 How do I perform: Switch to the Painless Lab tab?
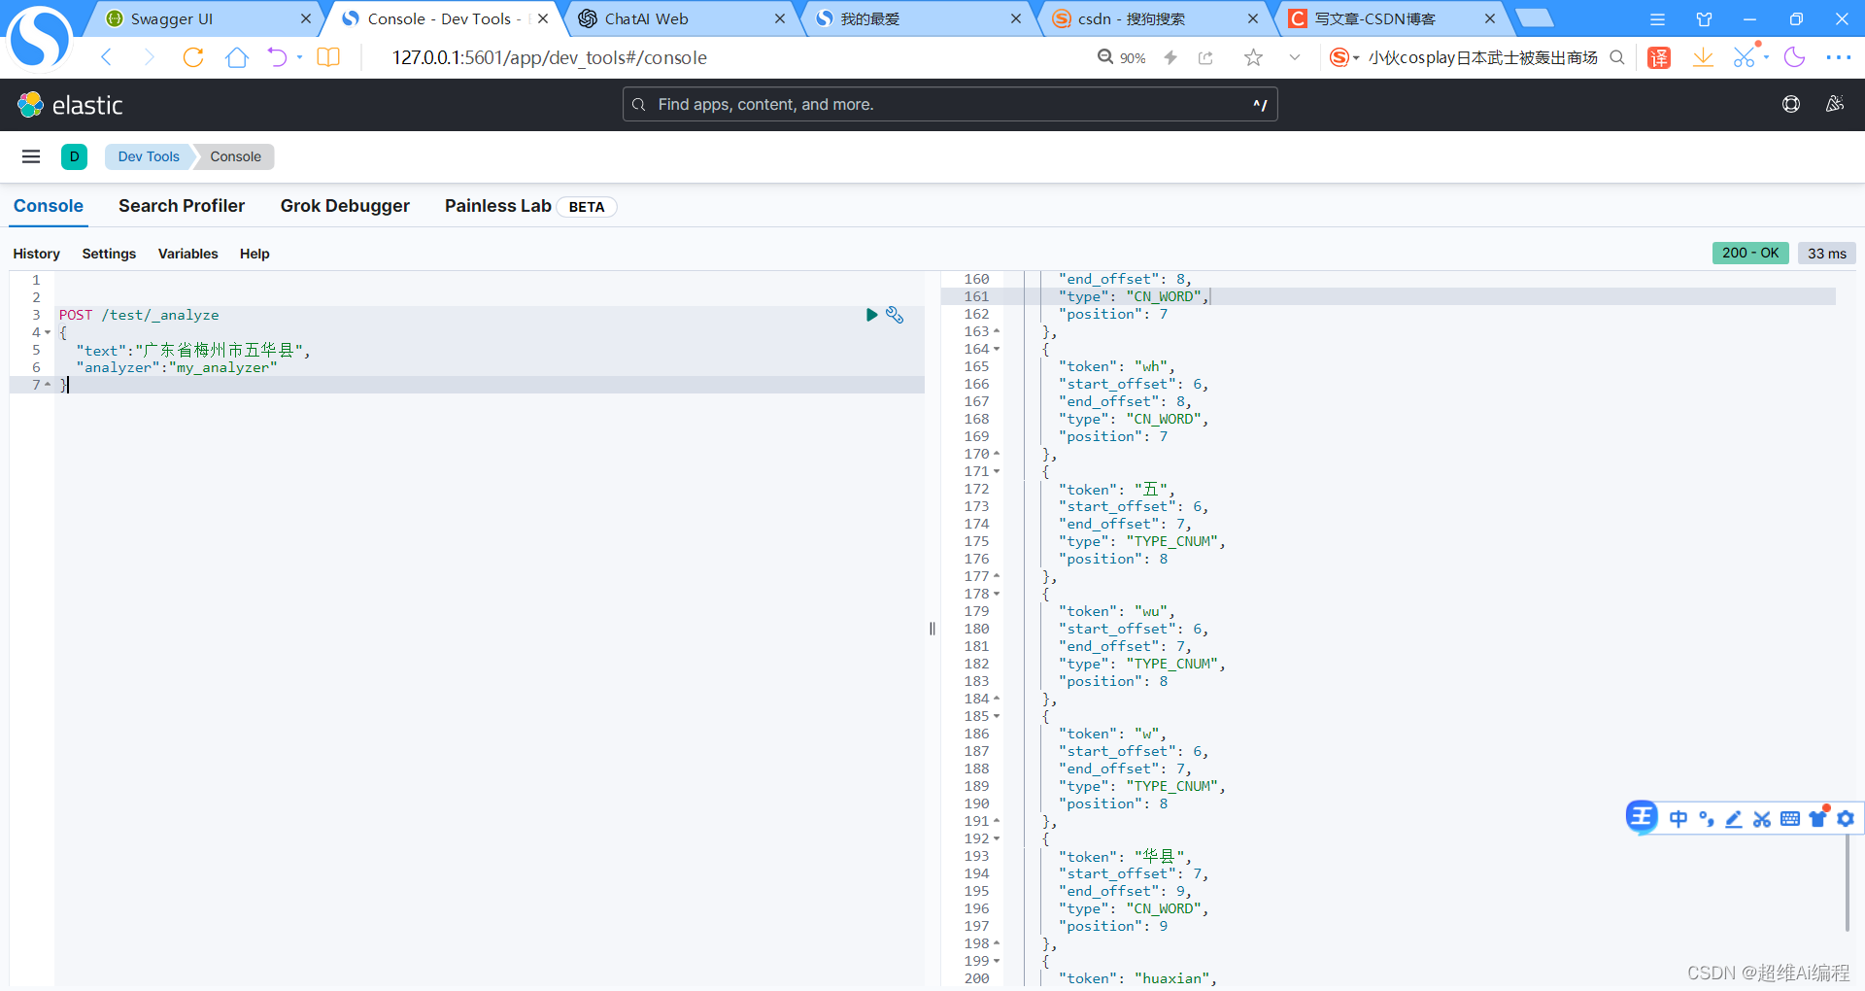point(498,206)
